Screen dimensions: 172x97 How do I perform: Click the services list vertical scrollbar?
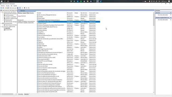[154, 20]
